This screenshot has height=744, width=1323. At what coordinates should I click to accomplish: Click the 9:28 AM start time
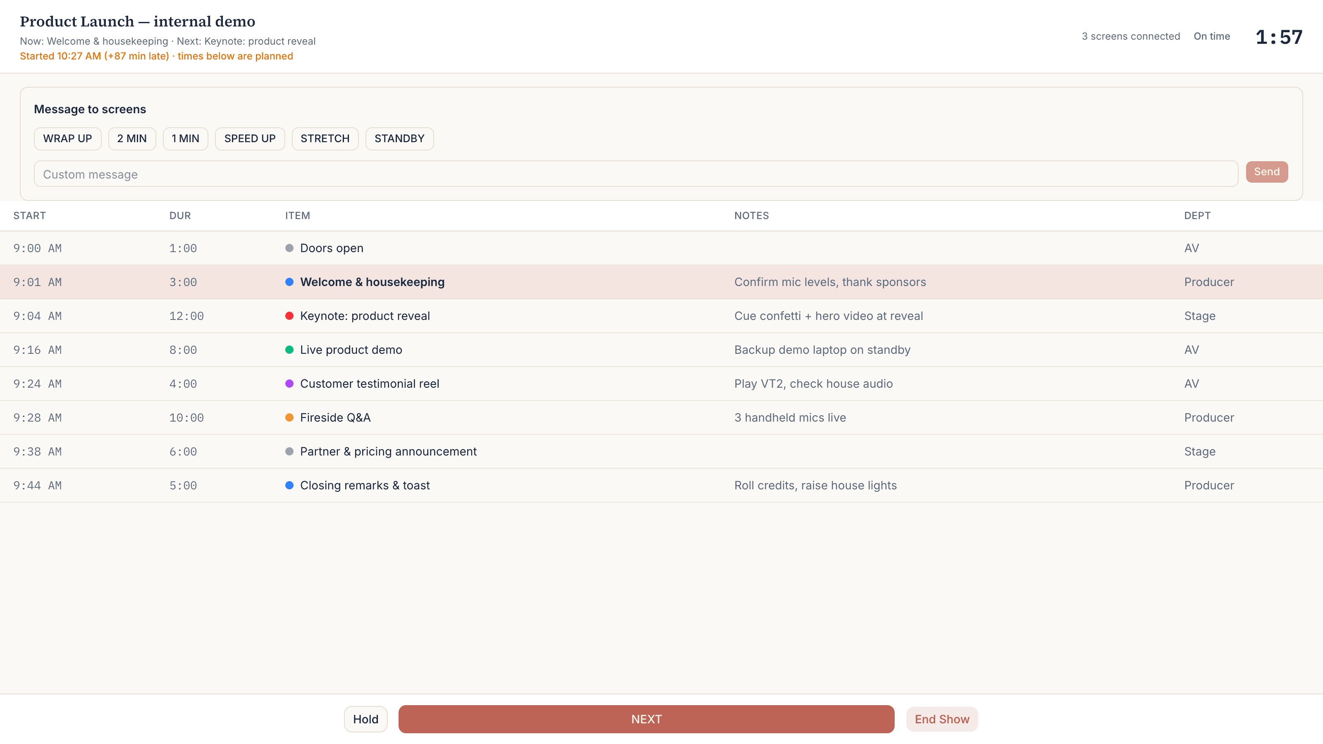tap(38, 417)
